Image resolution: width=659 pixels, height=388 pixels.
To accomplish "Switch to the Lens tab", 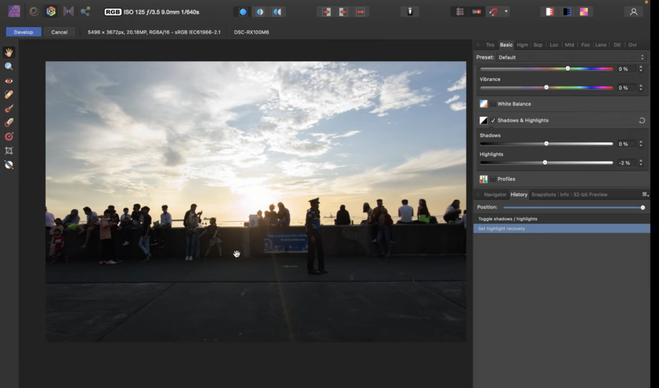I will 601,45.
